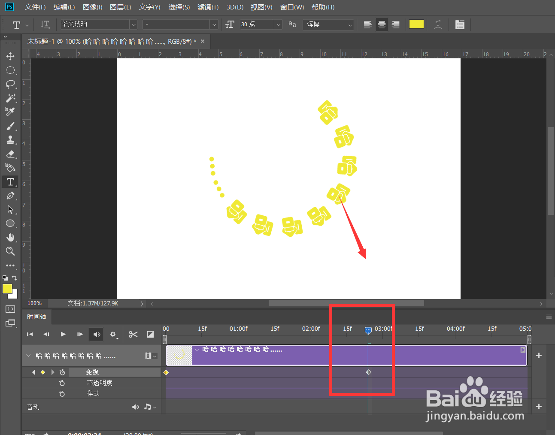This screenshot has width=555, height=435.
Task: Open the 滤镜(T) menu
Action: tap(208, 7)
